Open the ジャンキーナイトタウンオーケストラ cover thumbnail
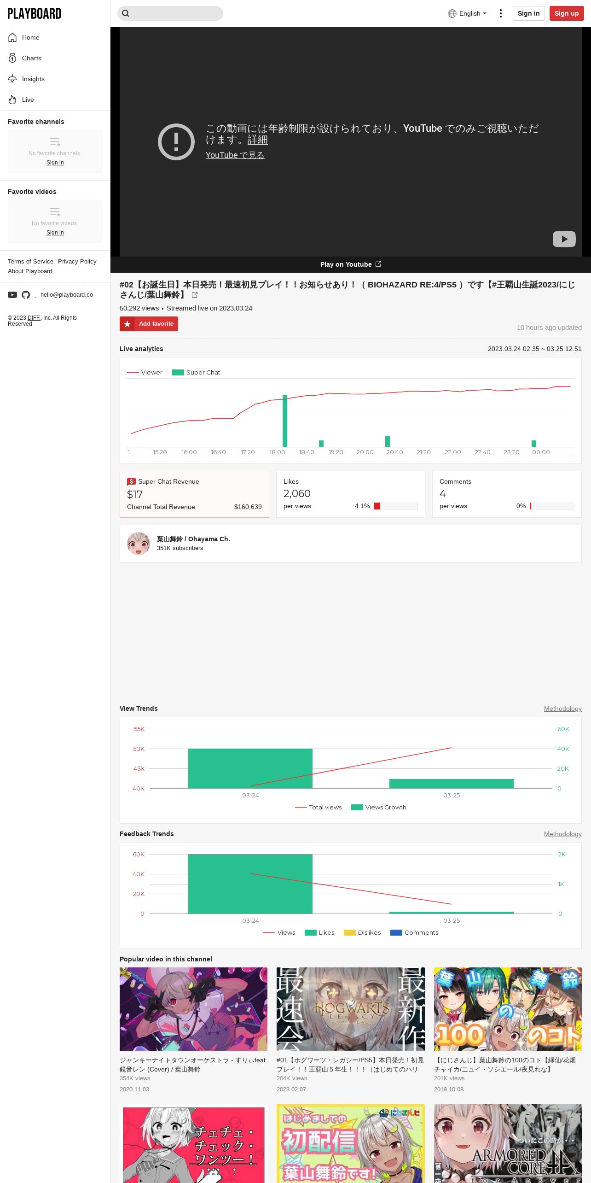This screenshot has width=591, height=1183. tap(193, 1009)
